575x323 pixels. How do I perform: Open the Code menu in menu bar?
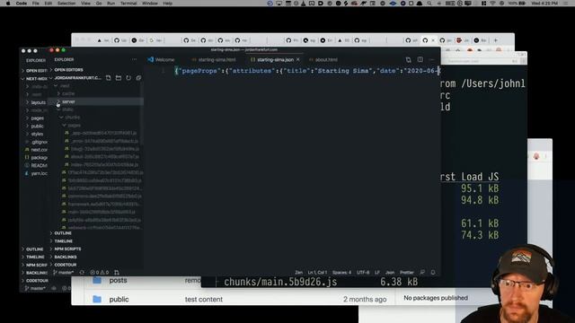coord(22,3)
